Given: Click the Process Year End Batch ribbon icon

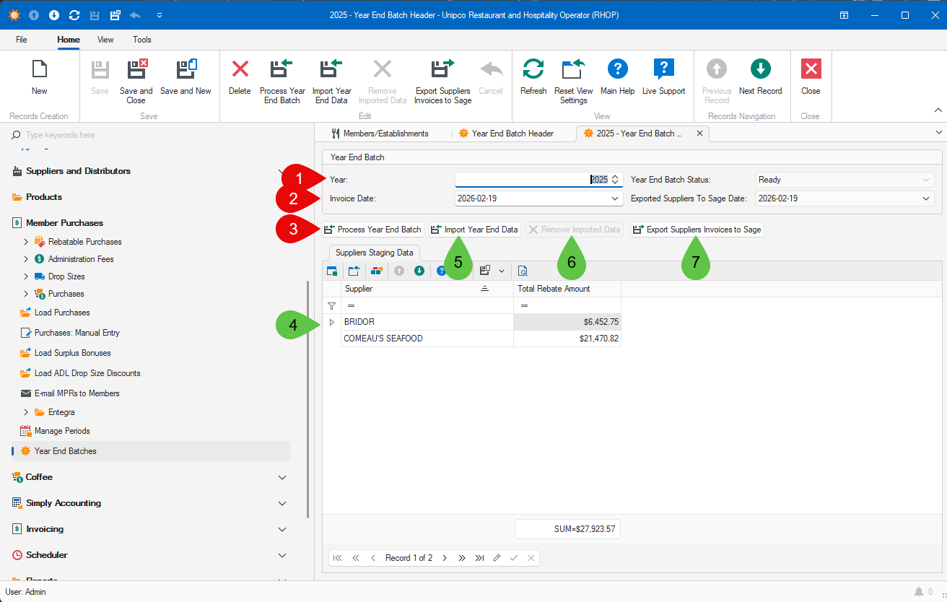Looking at the screenshot, I should 282,70.
